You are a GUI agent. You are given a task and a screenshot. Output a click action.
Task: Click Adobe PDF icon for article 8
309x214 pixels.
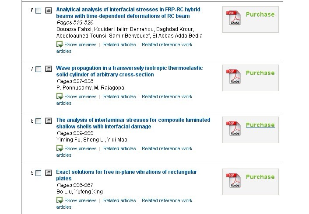233,129
